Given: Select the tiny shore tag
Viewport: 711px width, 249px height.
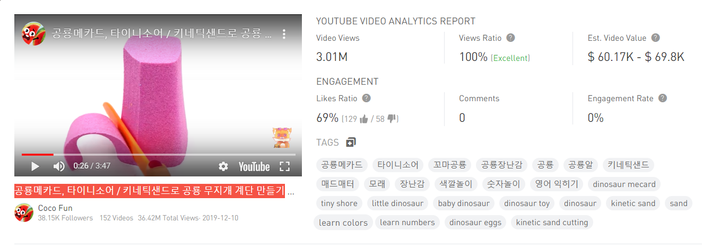Looking at the screenshot, I should pos(339,203).
